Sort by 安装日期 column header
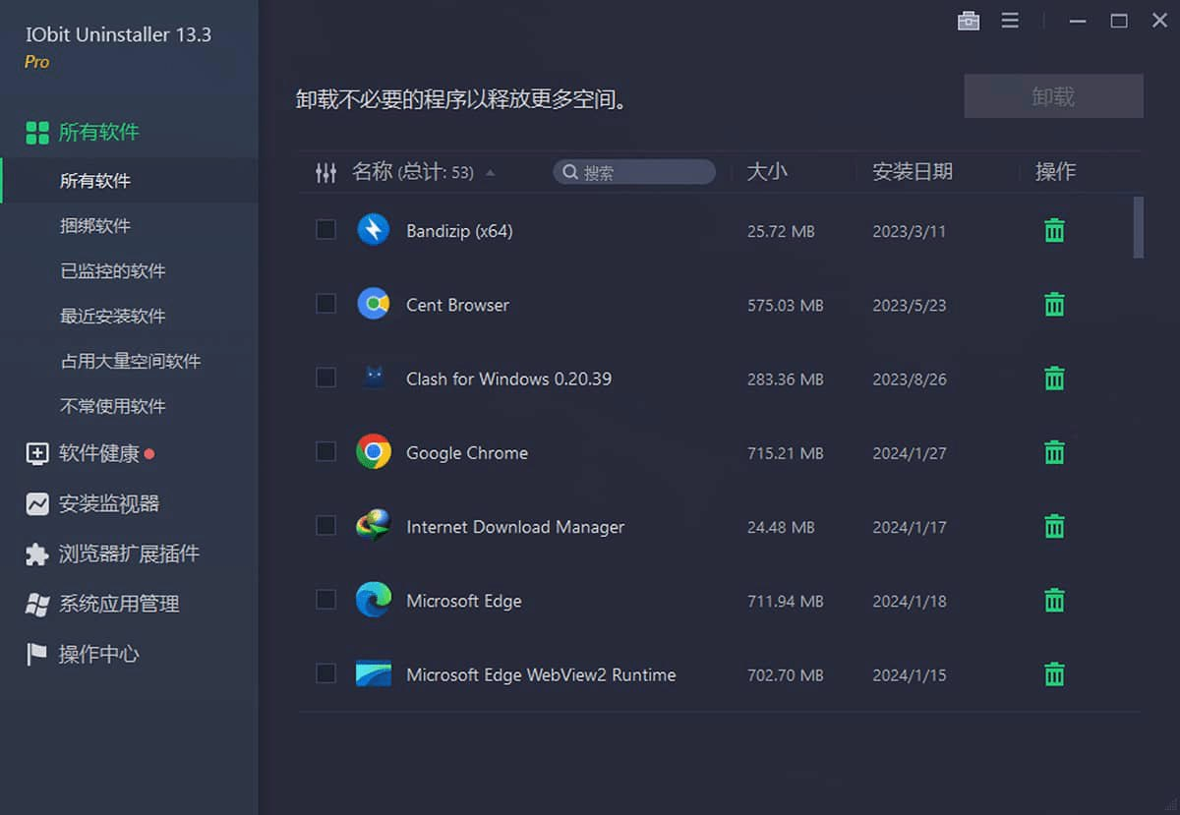This screenshot has height=815, width=1180. (908, 172)
